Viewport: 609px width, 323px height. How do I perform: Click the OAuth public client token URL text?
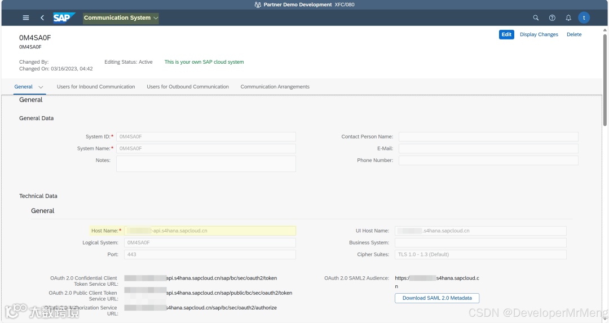pos(208,293)
